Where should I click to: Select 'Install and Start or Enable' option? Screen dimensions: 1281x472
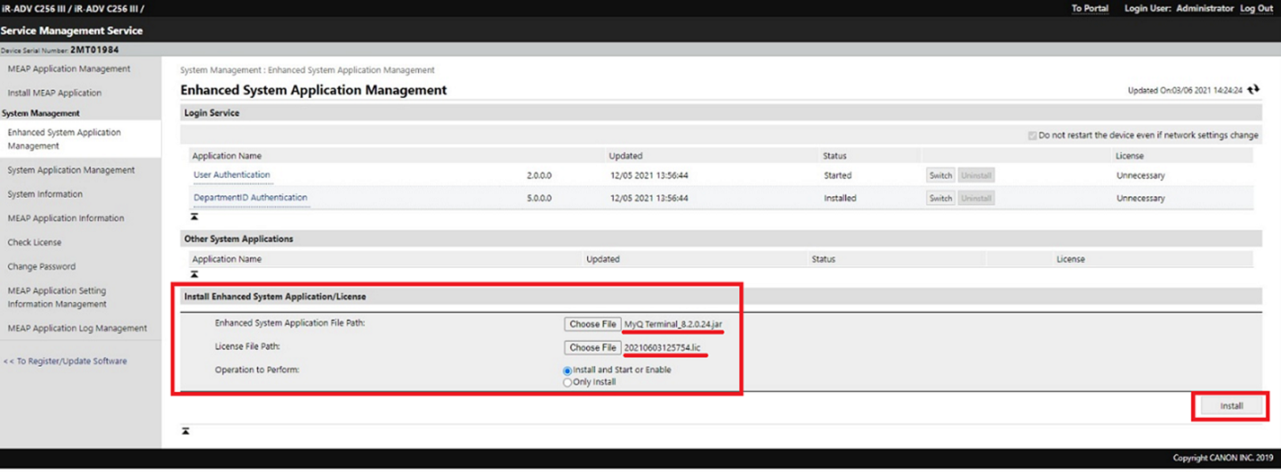pyautogui.click(x=567, y=371)
